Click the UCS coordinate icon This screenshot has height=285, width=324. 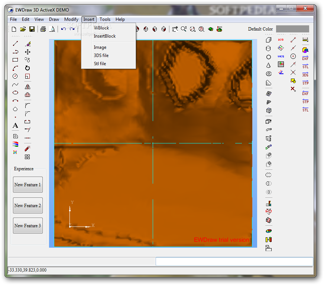[x=281, y=39]
